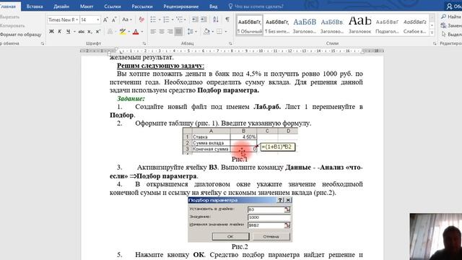This screenshot has width=462, height=260.
Task: Decrease paragraph indent
Action: (x=195, y=19)
